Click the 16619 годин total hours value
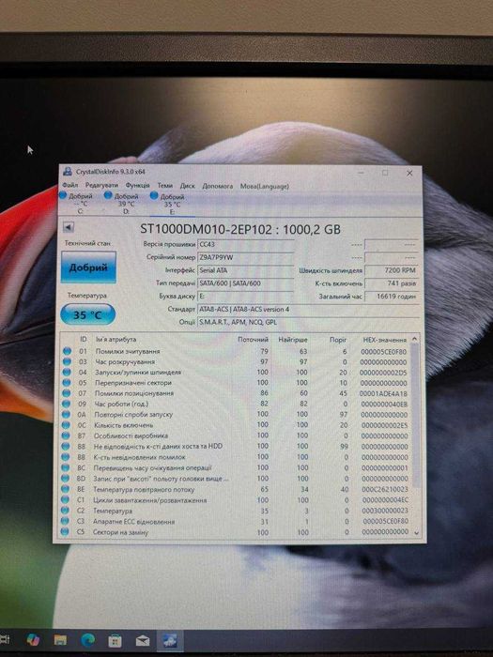The height and width of the screenshot is (657, 493). pyautogui.click(x=392, y=297)
